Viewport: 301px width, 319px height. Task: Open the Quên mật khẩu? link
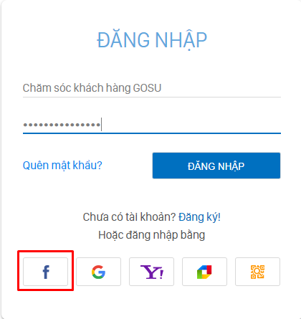(x=62, y=166)
